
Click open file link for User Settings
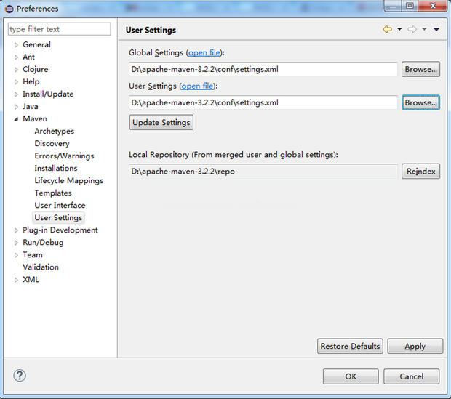click(196, 86)
